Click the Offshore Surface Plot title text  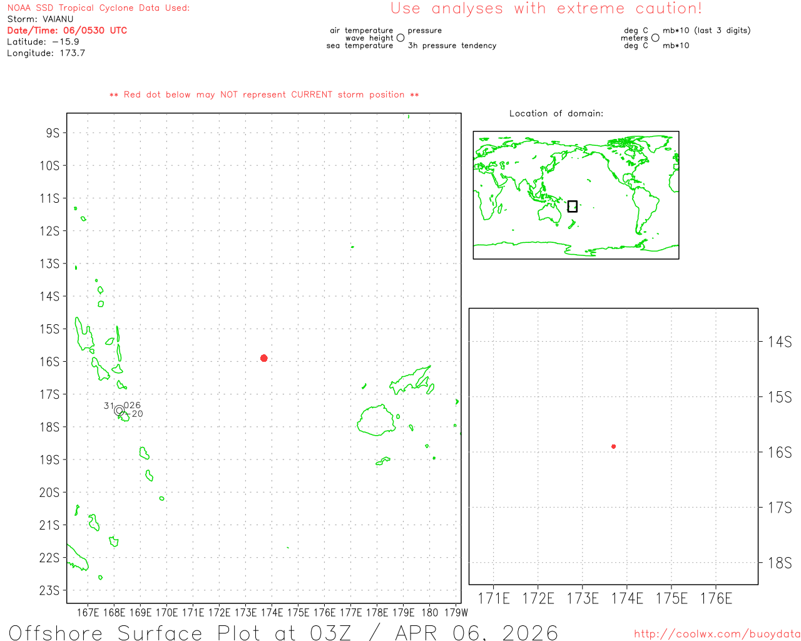283,632
